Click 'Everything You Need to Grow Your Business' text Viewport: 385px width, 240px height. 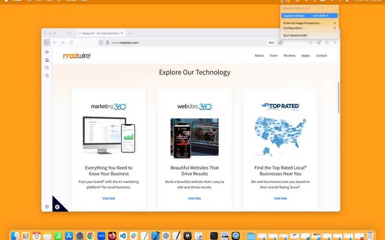click(109, 171)
